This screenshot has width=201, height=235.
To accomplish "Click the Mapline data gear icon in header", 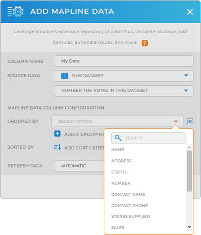I will (x=15, y=12).
